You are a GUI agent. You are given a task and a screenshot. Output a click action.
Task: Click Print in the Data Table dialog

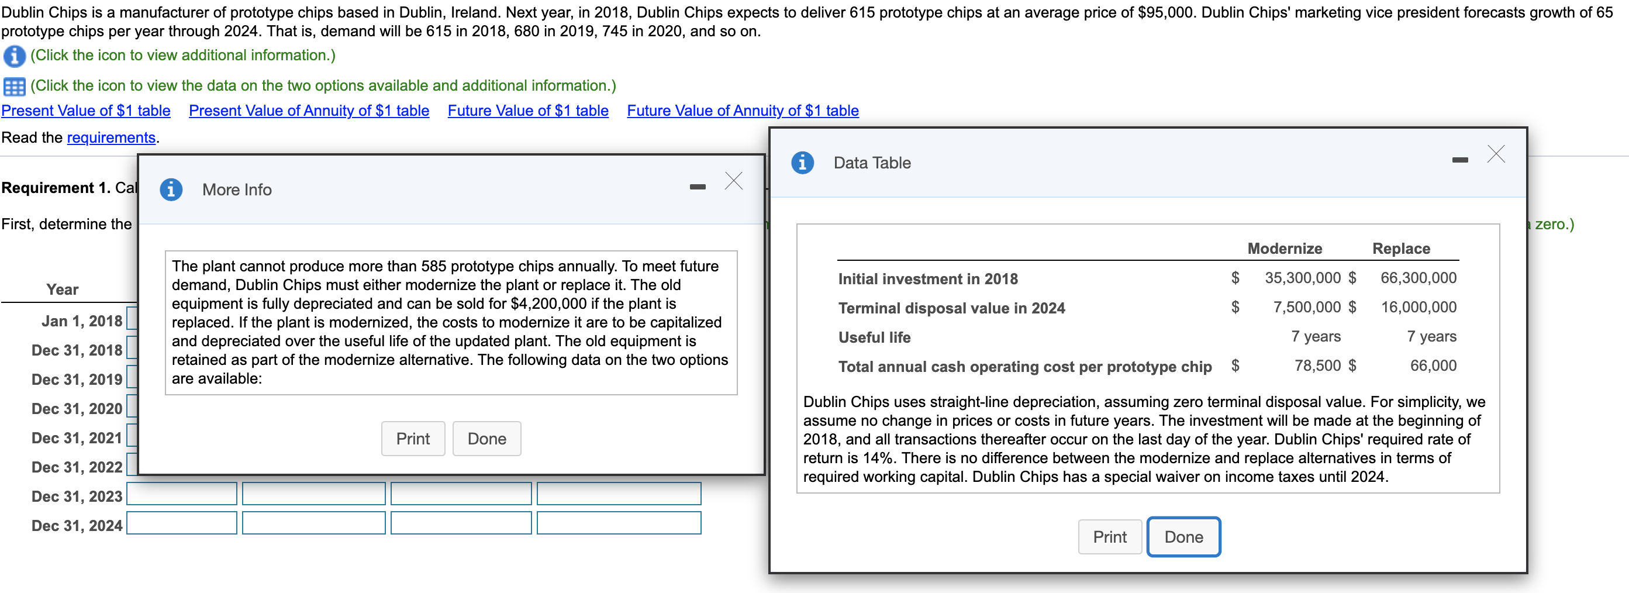coord(1110,537)
